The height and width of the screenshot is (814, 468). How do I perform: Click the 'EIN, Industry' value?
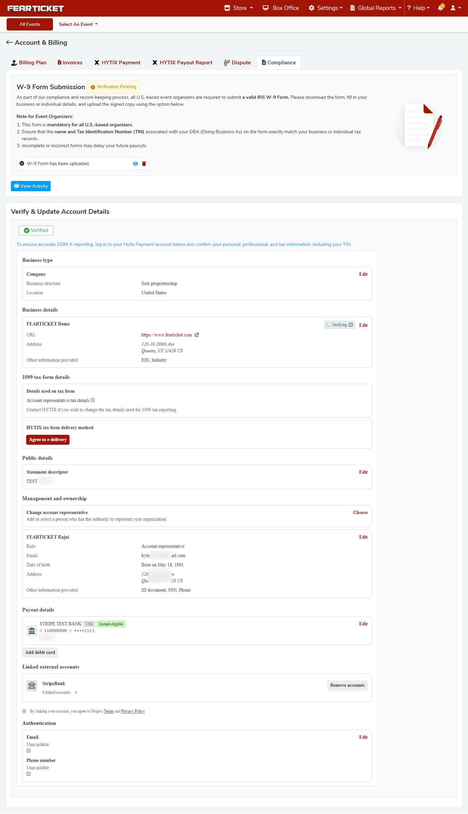click(x=154, y=360)
